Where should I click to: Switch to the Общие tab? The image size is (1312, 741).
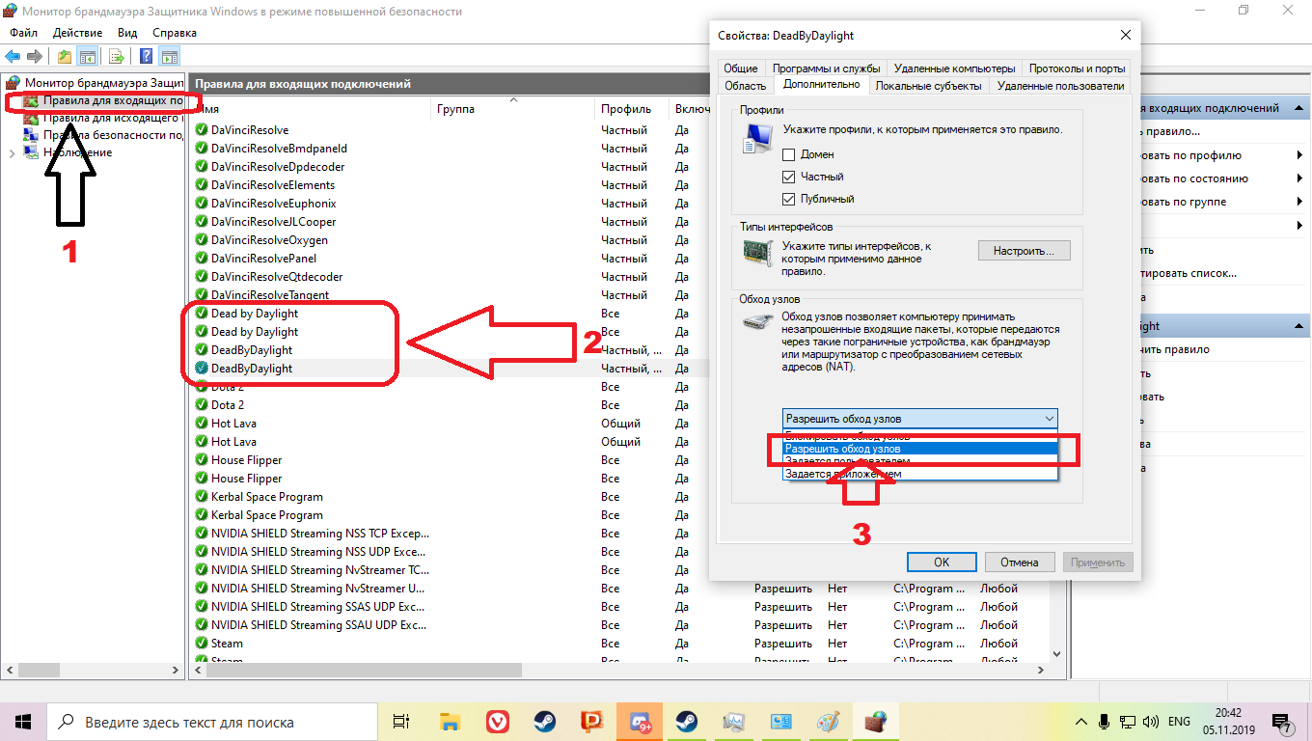[741, 69]
